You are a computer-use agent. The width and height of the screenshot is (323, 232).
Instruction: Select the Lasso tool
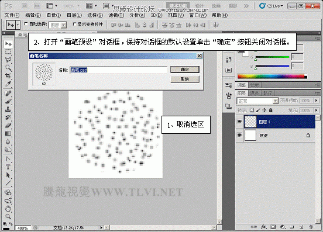[x=8, y=60]
